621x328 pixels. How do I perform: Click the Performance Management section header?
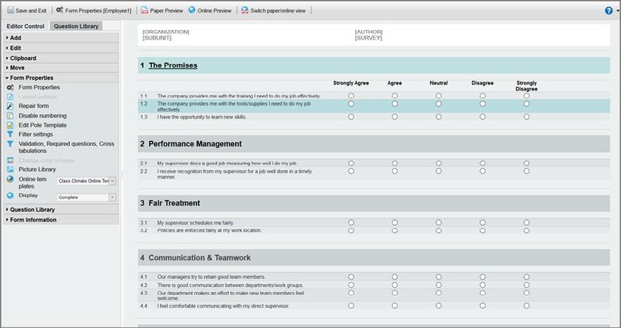pyautogui.click(x=373, y=144)
